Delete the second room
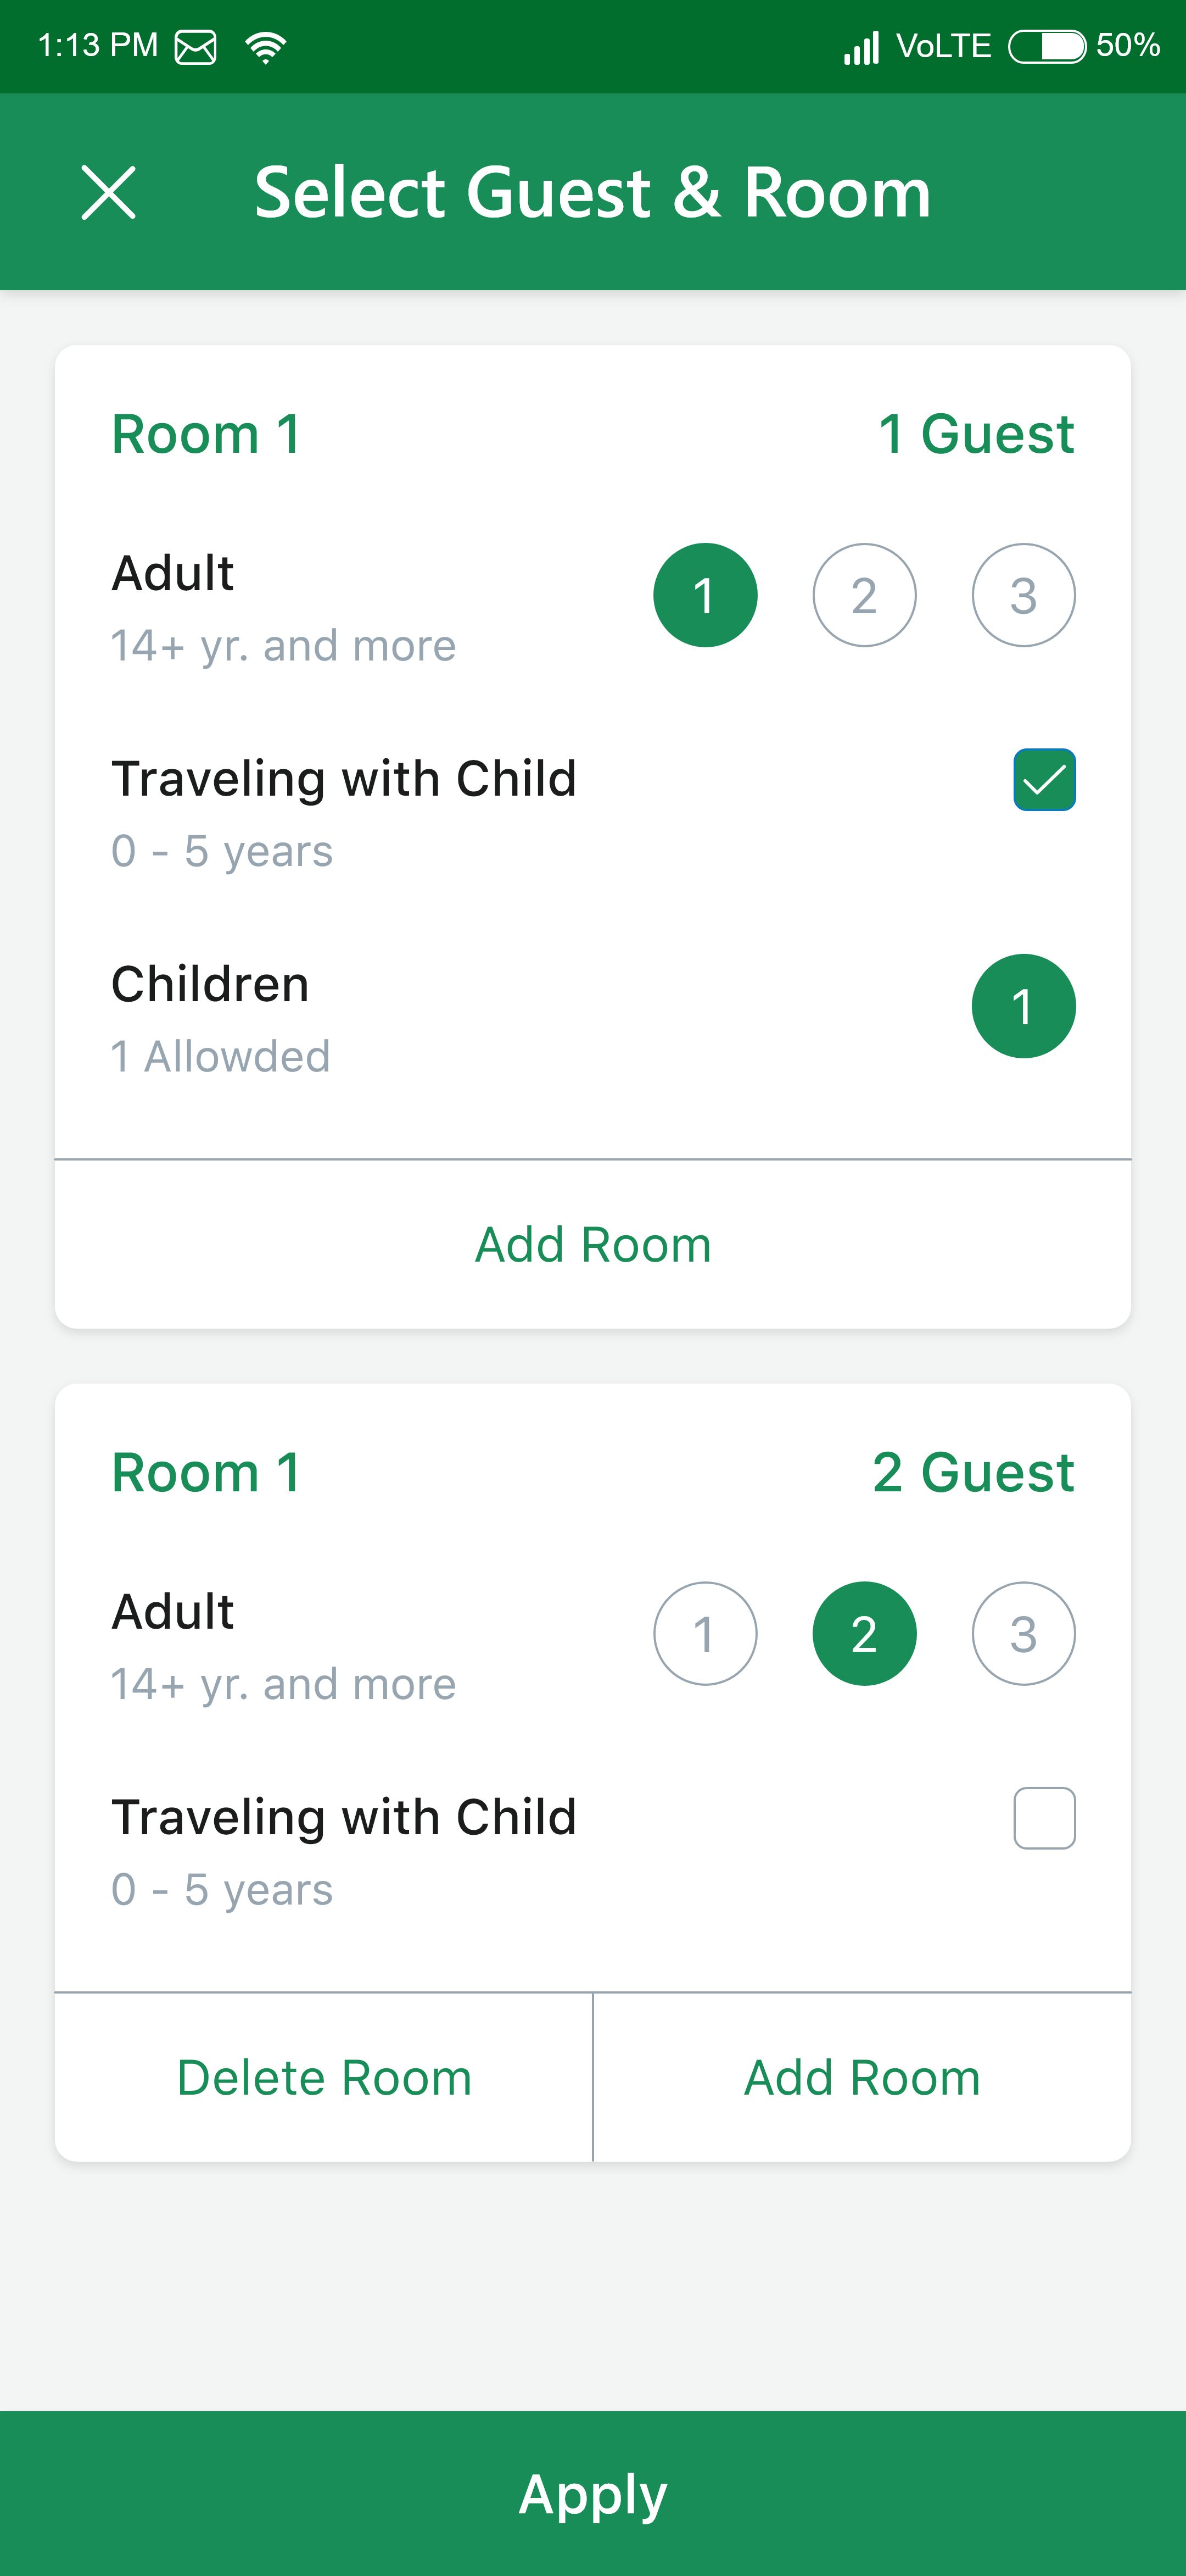The image size is (1186, 2576). pos(324,2077)
